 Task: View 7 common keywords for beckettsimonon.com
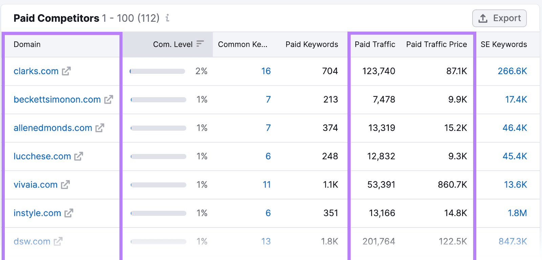click(268, 100)
